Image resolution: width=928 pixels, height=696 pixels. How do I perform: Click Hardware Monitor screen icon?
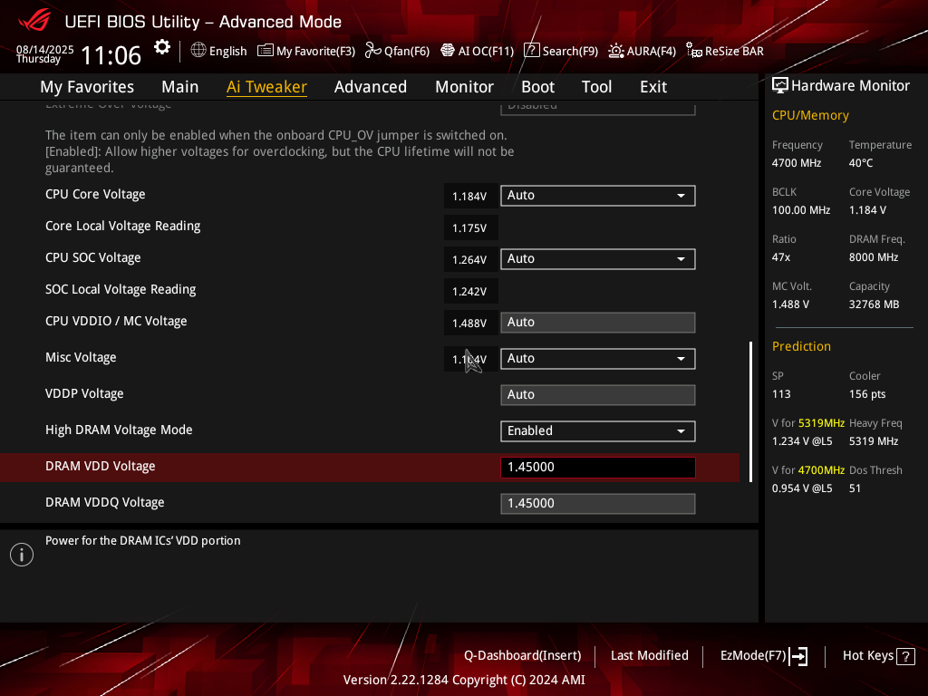(780, 86)
